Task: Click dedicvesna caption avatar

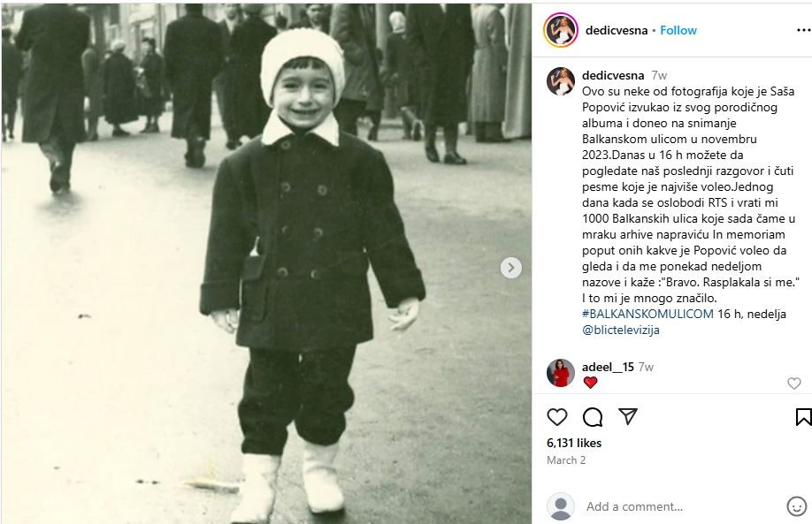Action: 560,81
